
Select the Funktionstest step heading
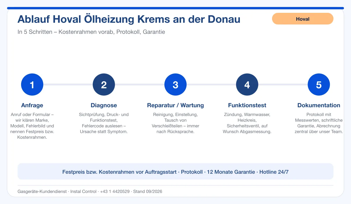247,105
